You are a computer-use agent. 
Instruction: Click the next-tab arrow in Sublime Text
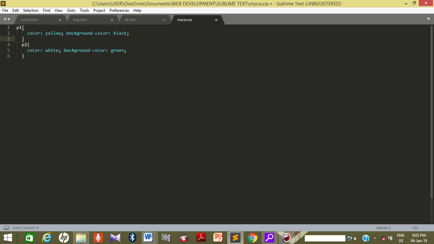9,19
